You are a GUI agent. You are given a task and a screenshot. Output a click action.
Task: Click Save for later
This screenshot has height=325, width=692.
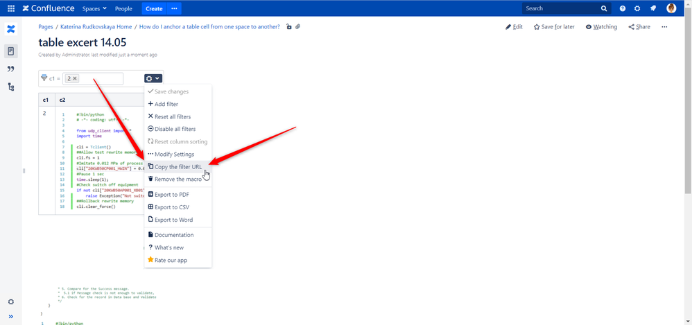pyautogui.click(x=554, y=27)
